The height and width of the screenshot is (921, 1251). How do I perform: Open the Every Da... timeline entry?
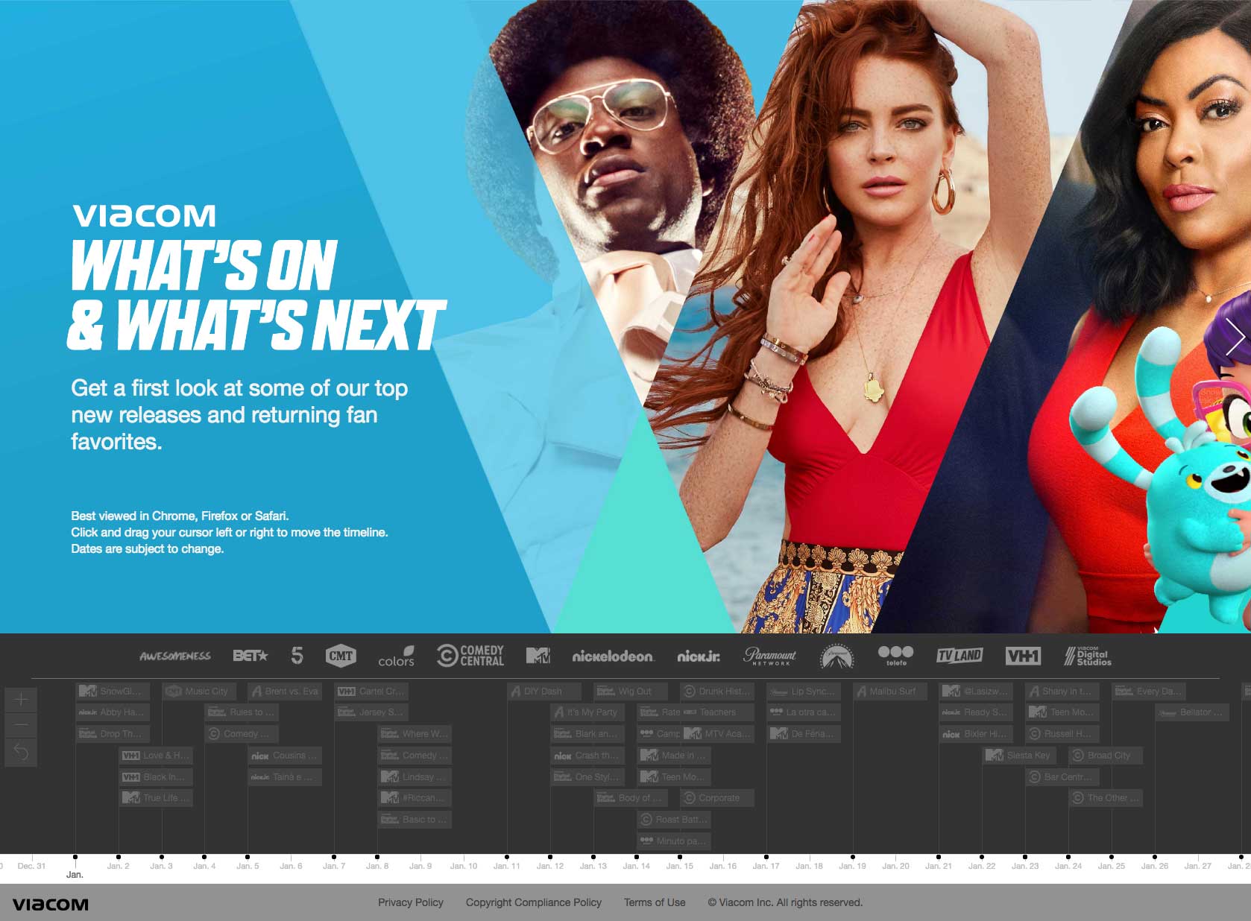(1149, 691)
